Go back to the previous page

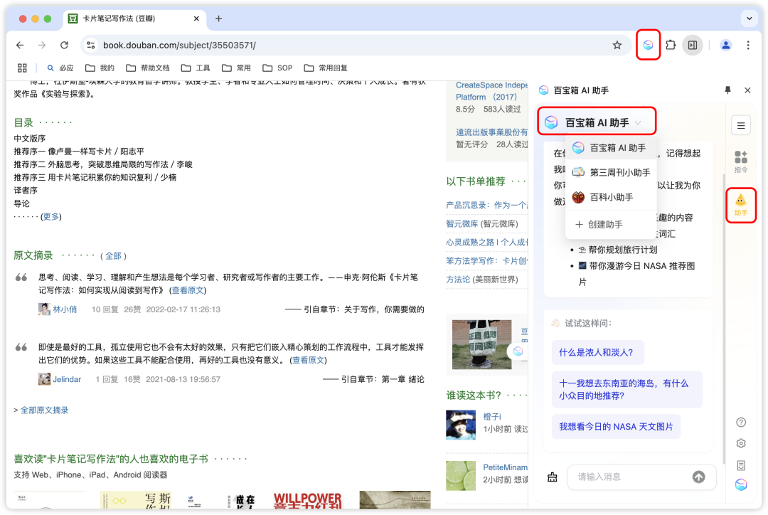(x=20, y=45)
